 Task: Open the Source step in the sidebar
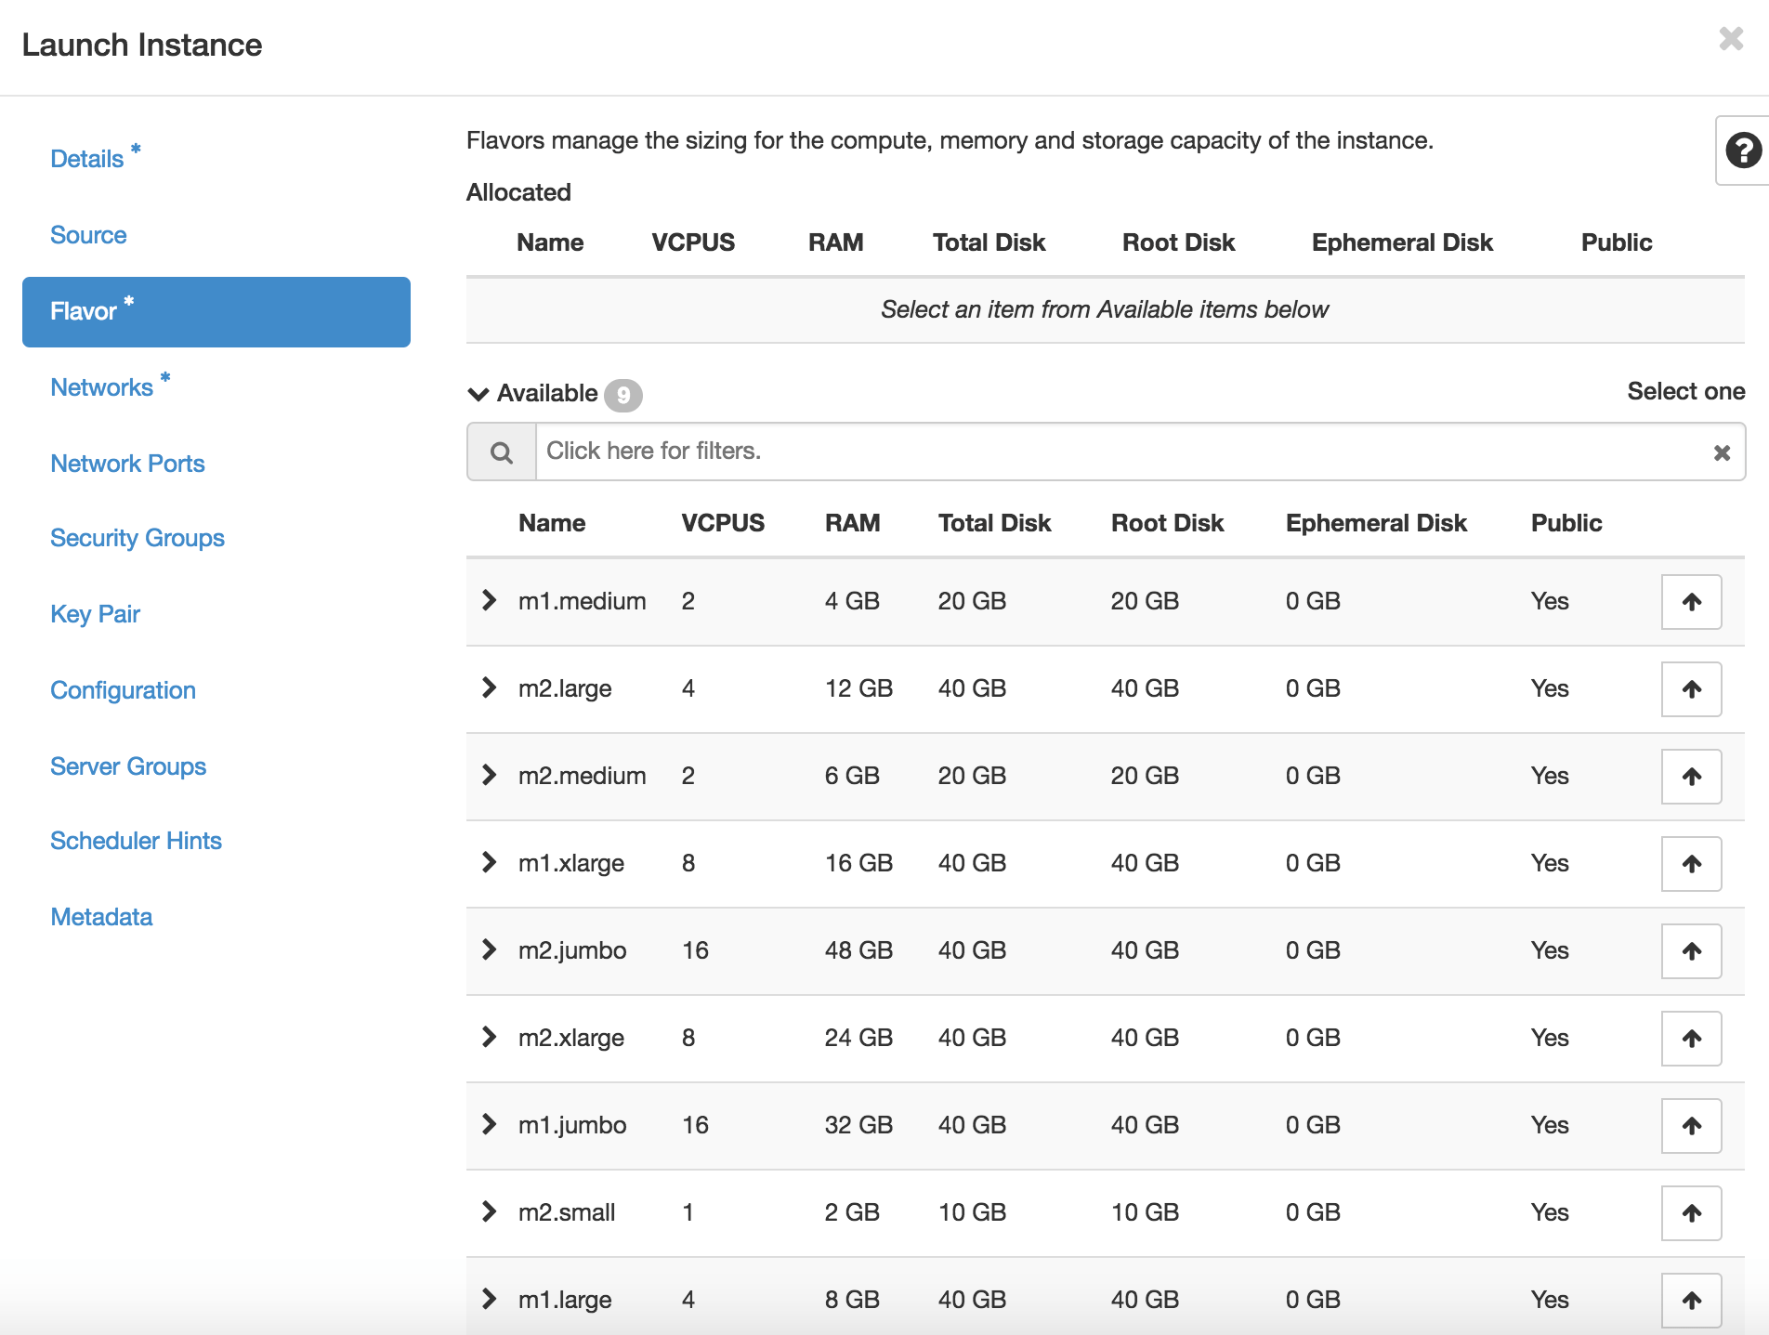pos(88,235)
